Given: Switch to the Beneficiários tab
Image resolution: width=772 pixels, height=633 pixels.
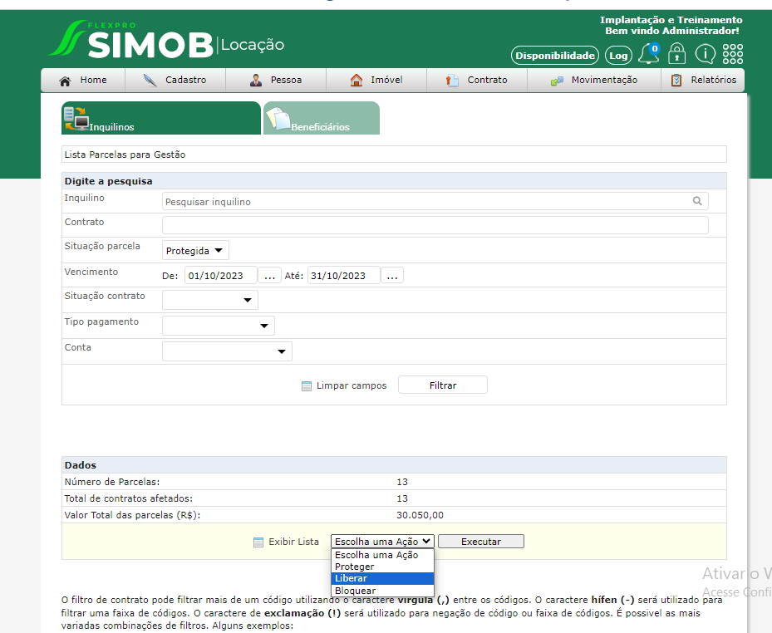Looking at the screenshot, I should [322, 118].
